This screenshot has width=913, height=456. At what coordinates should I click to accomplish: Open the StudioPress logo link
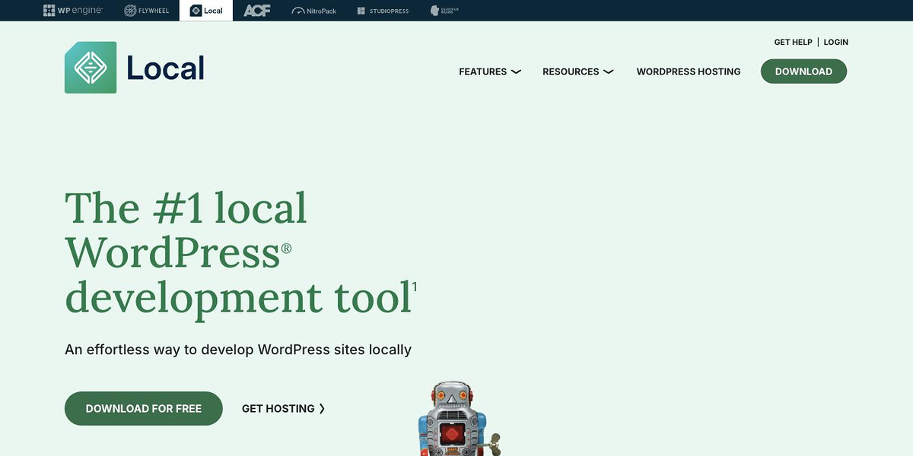click(x=383, y=11)
